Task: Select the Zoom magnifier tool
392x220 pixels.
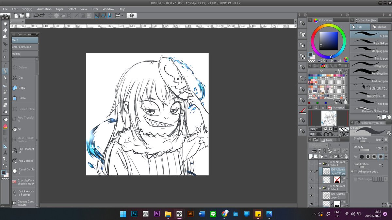Action: point(5,23)
